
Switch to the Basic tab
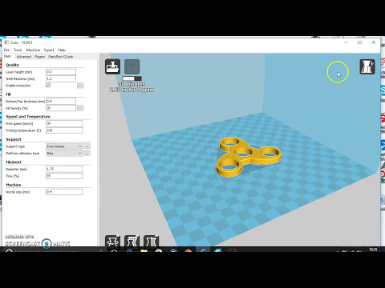pyautogui.click(x=8, y=56)
